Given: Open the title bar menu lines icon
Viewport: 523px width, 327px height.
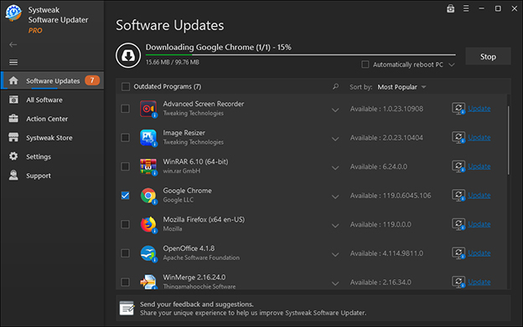Looking at the screenshot, I should pyautogui.click(x=466, y=8).
